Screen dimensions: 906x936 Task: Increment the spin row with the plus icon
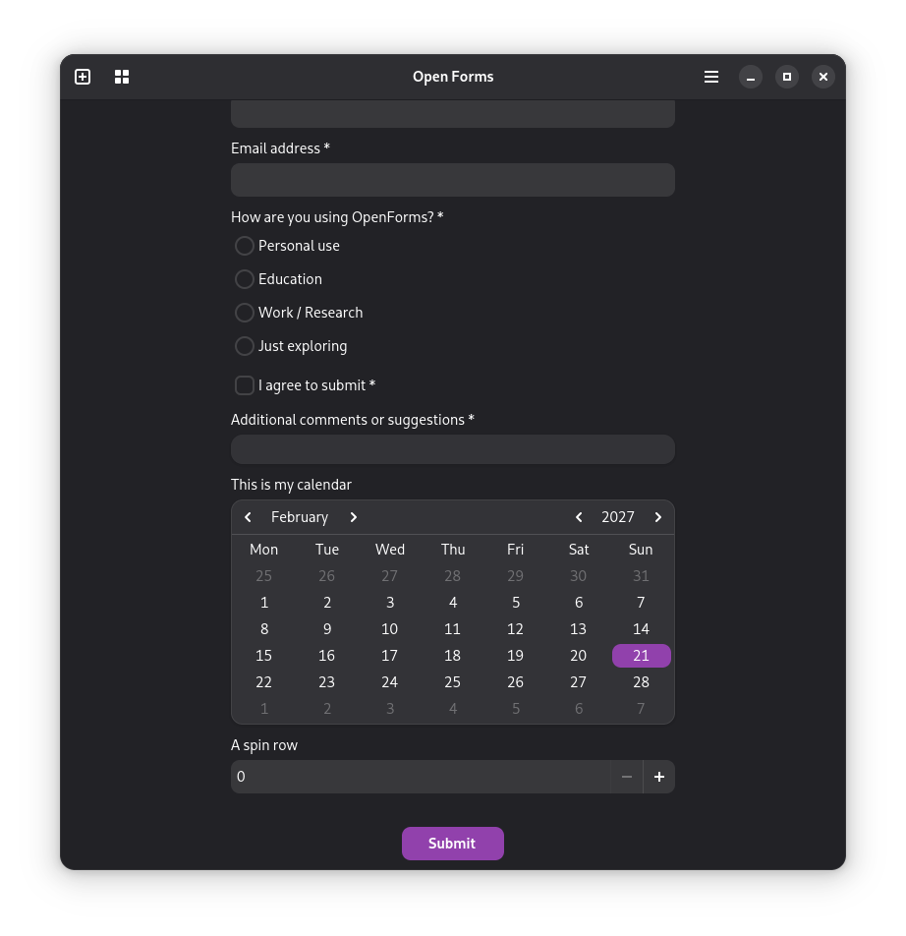[x=658, y=776]
